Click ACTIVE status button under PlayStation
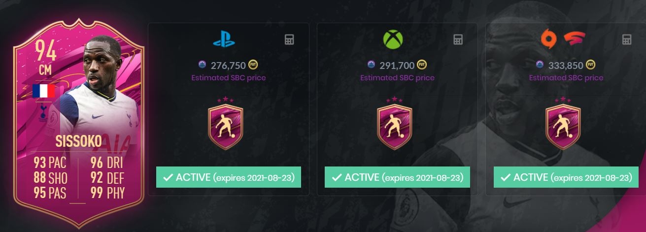Viewport: 646px width, 232px height. [x=229, y=177]
